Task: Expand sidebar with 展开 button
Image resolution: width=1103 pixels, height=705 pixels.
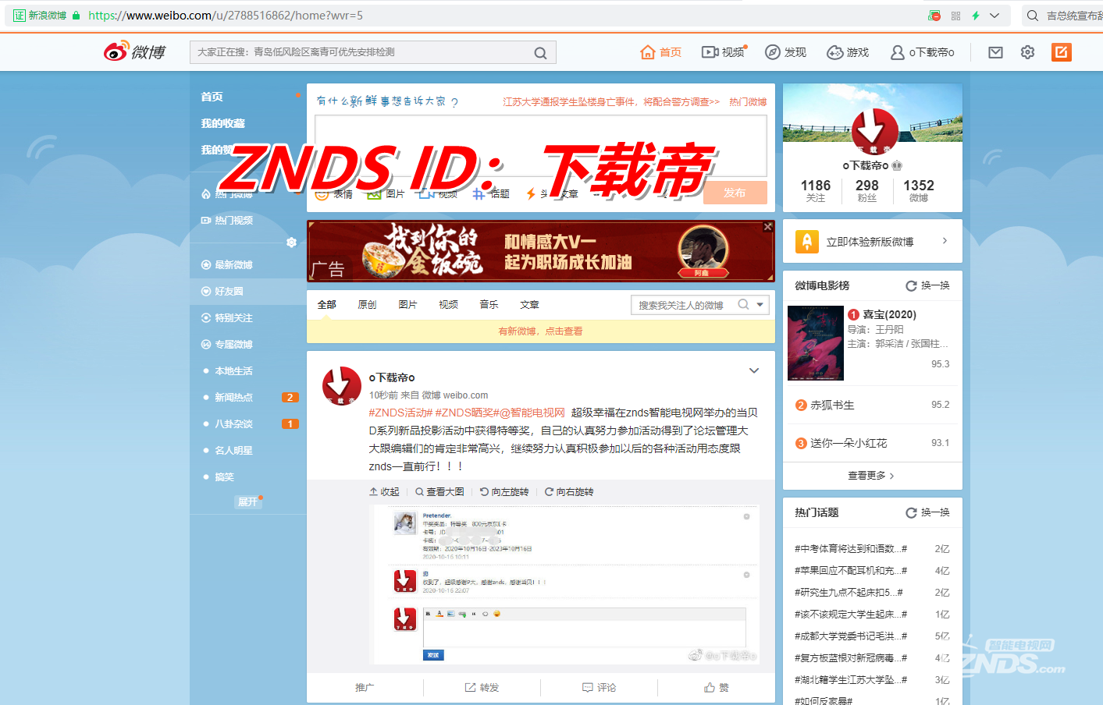Action: tap(247, 501)
